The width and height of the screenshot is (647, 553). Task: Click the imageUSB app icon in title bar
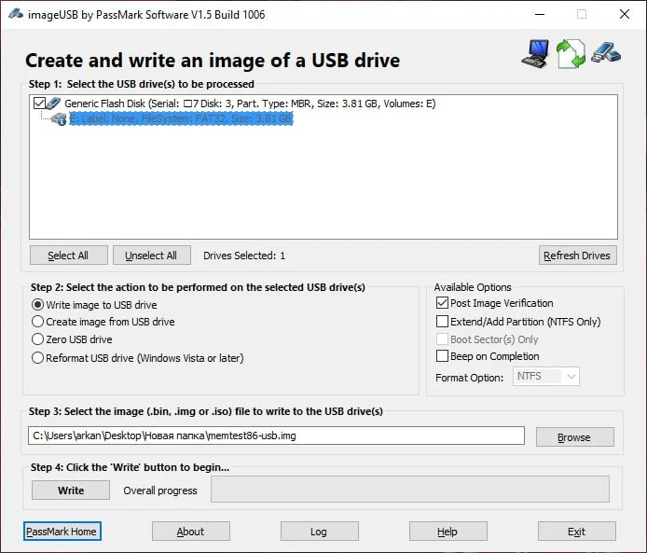tap(16, 14)
